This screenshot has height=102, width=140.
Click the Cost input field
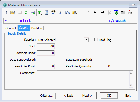pos(46,46)
